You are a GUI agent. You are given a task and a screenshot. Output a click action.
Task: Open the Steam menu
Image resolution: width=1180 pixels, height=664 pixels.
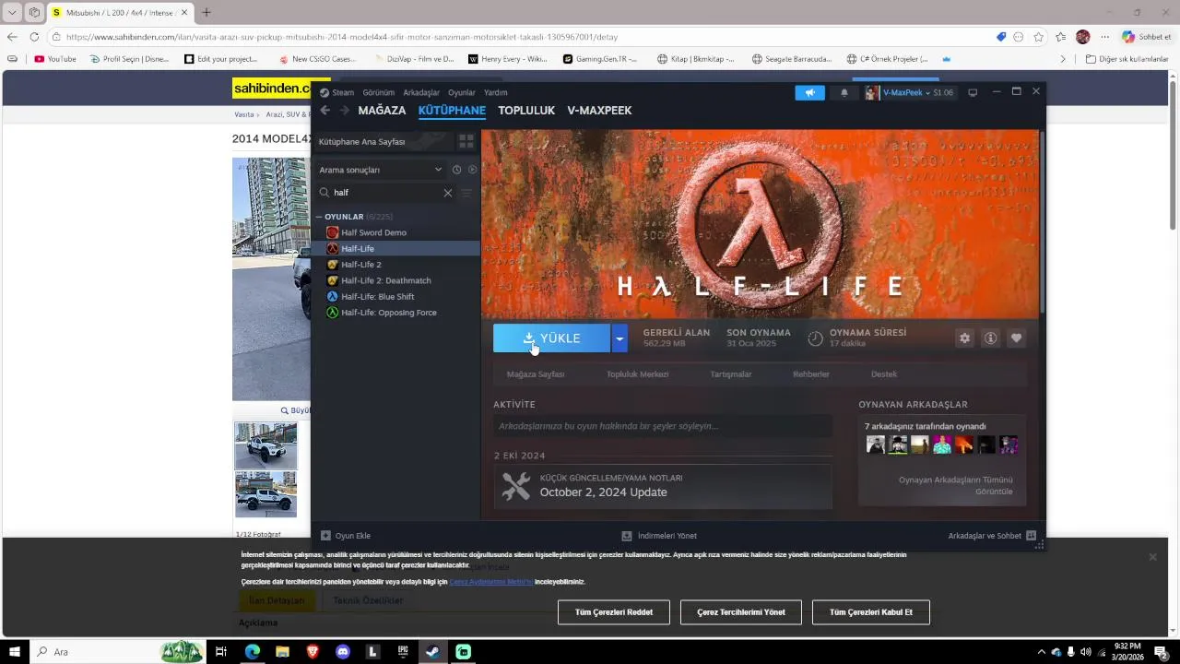point(336,92)
